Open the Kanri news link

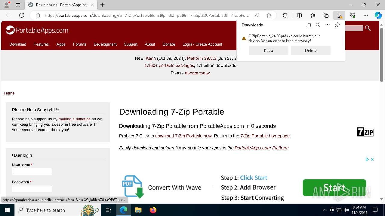click(x=151, y=58)
